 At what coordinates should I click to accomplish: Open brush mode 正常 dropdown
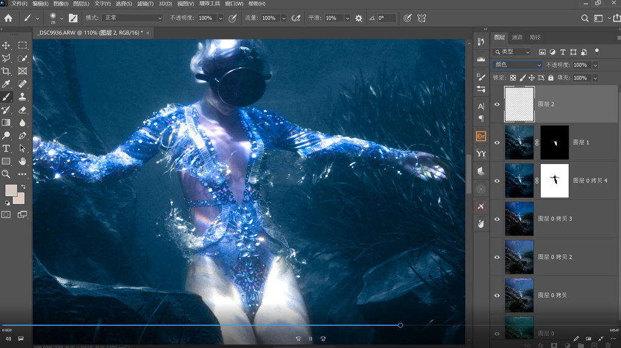(x=133, y=18)
